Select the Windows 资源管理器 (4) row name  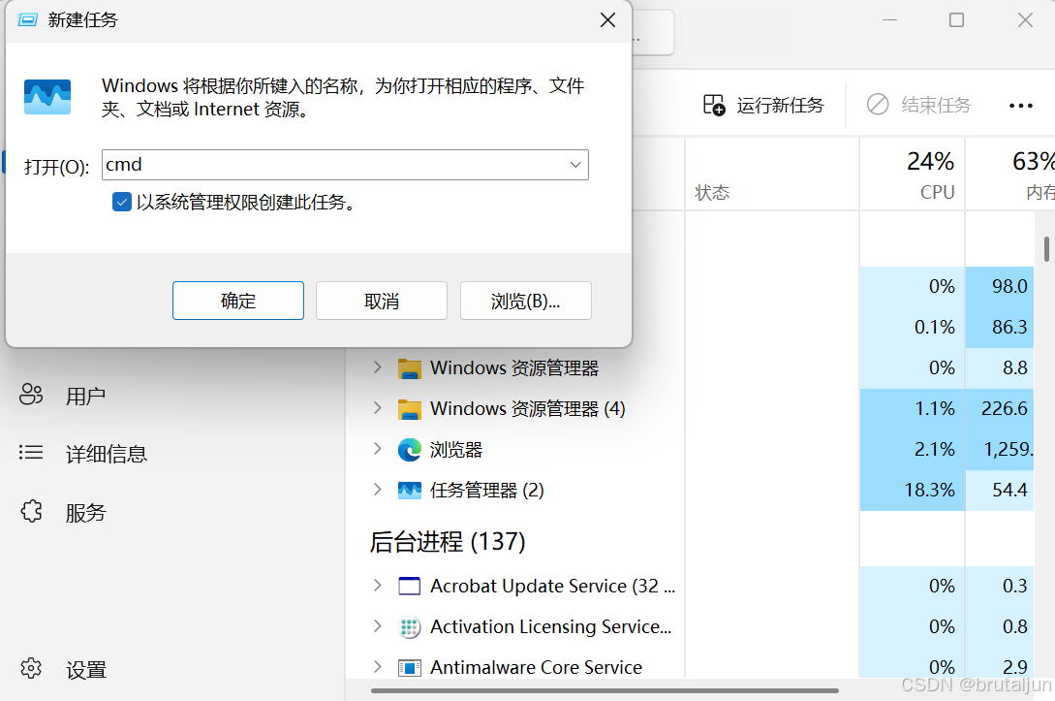(x=528, y=409)
